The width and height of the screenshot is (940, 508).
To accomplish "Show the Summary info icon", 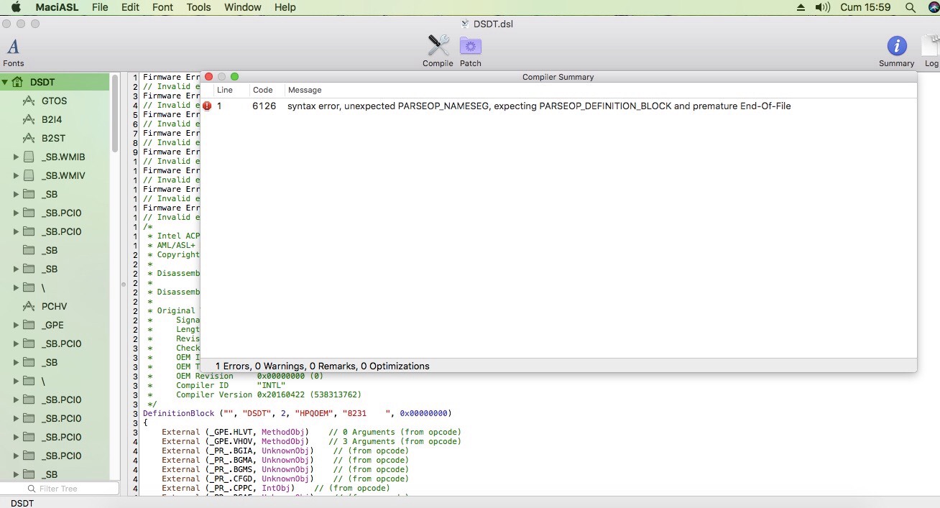I will (x=896, y=46).
